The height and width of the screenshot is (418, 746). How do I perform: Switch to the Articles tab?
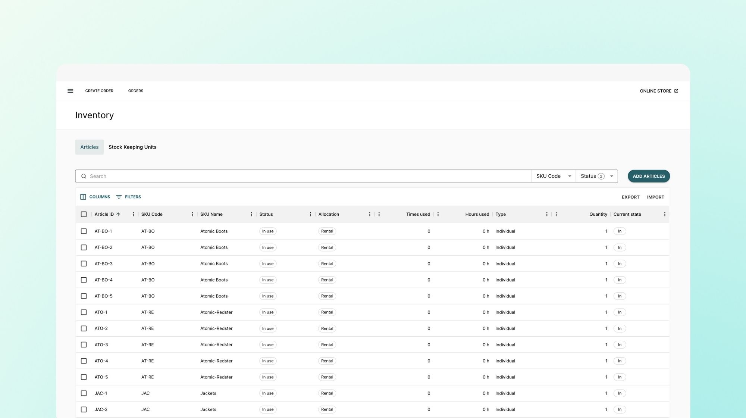pyautogui.click(x=90, y=147)
